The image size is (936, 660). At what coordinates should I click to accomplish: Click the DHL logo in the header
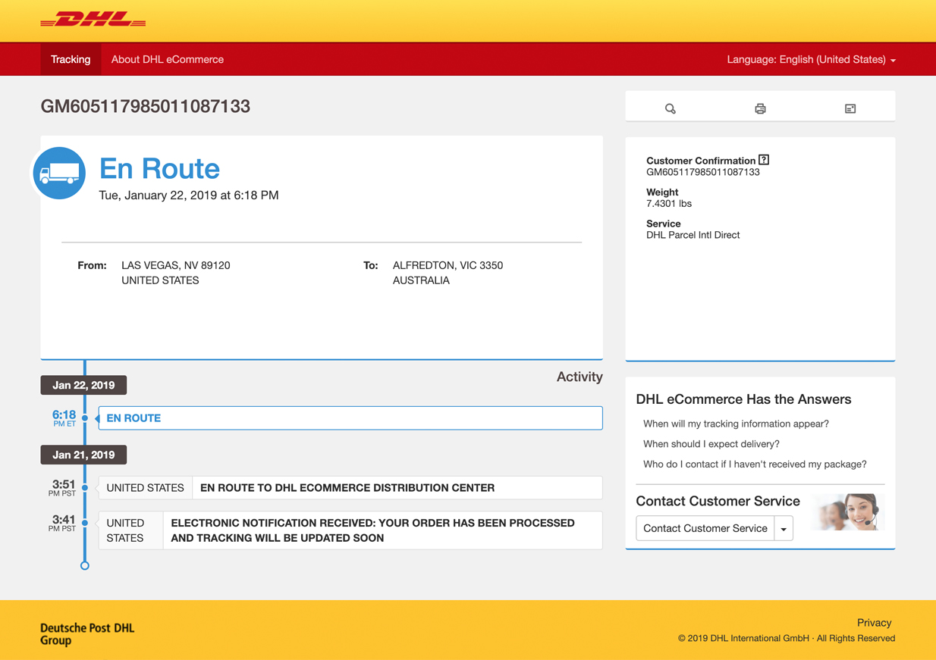click(93, 20)
